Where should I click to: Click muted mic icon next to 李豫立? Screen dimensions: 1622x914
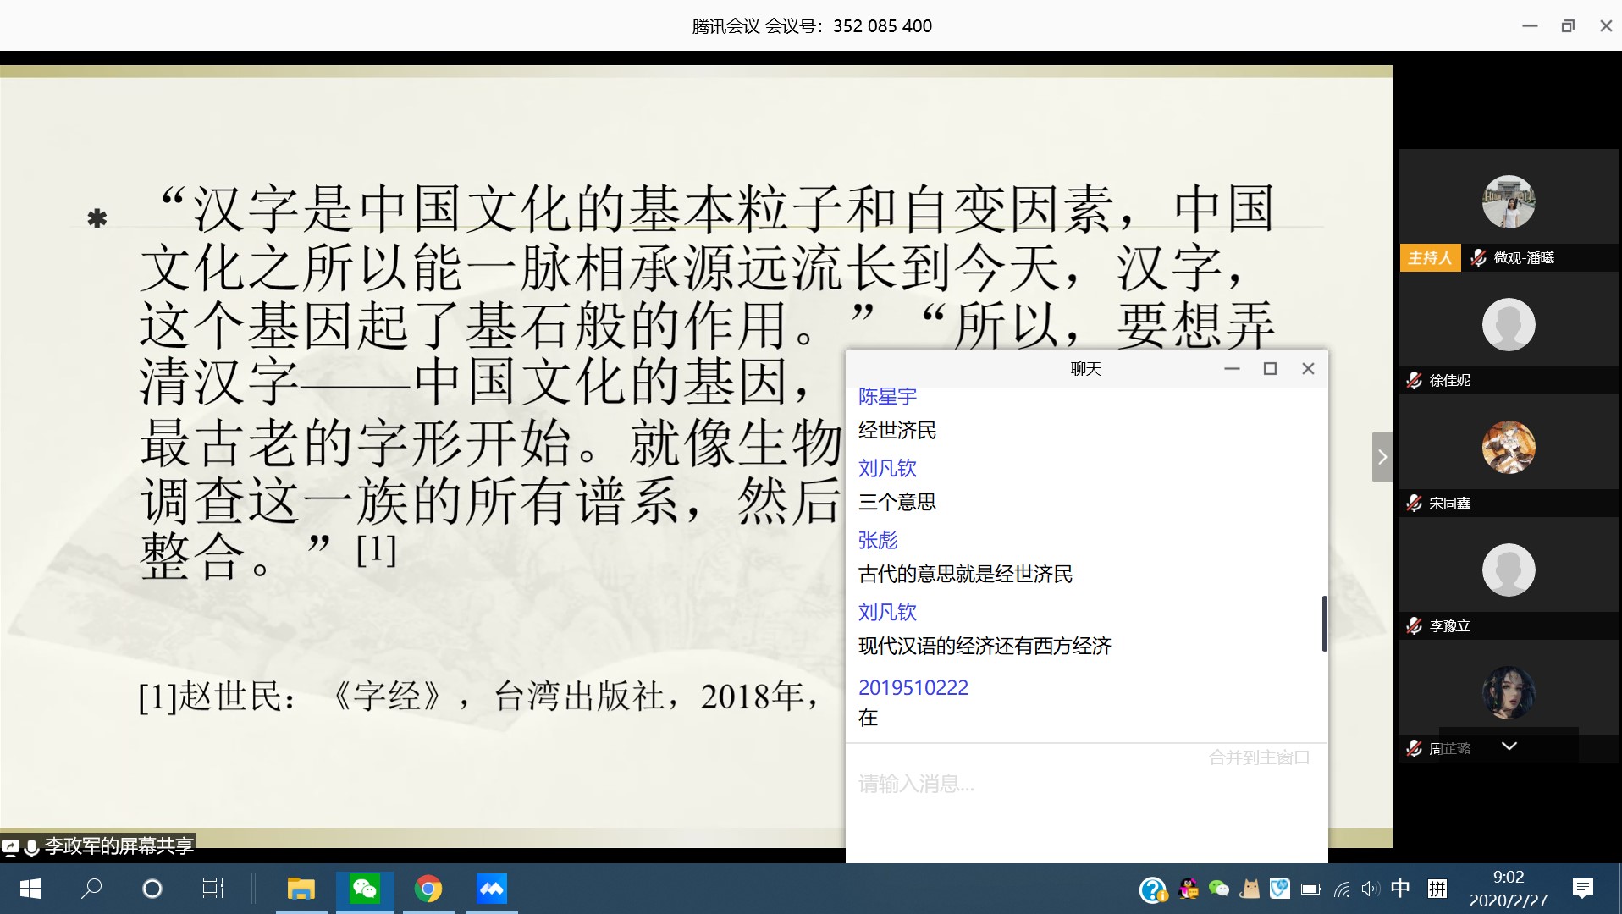[1414, 626]
